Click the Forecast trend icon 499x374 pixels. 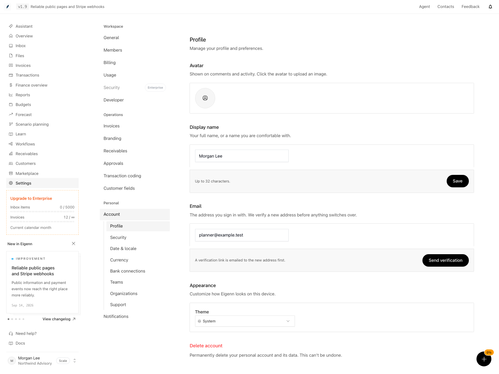coord(11,115)
